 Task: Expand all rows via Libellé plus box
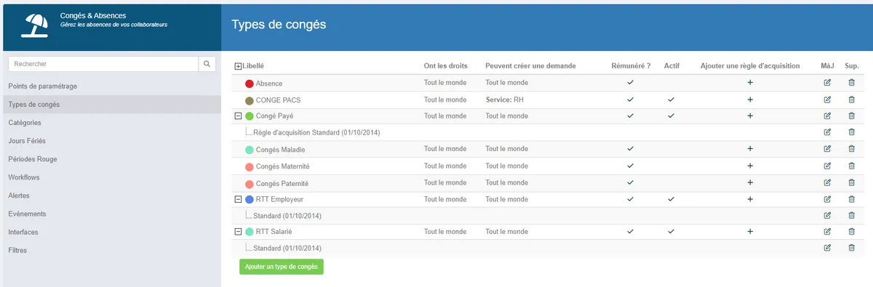(238, 66)
